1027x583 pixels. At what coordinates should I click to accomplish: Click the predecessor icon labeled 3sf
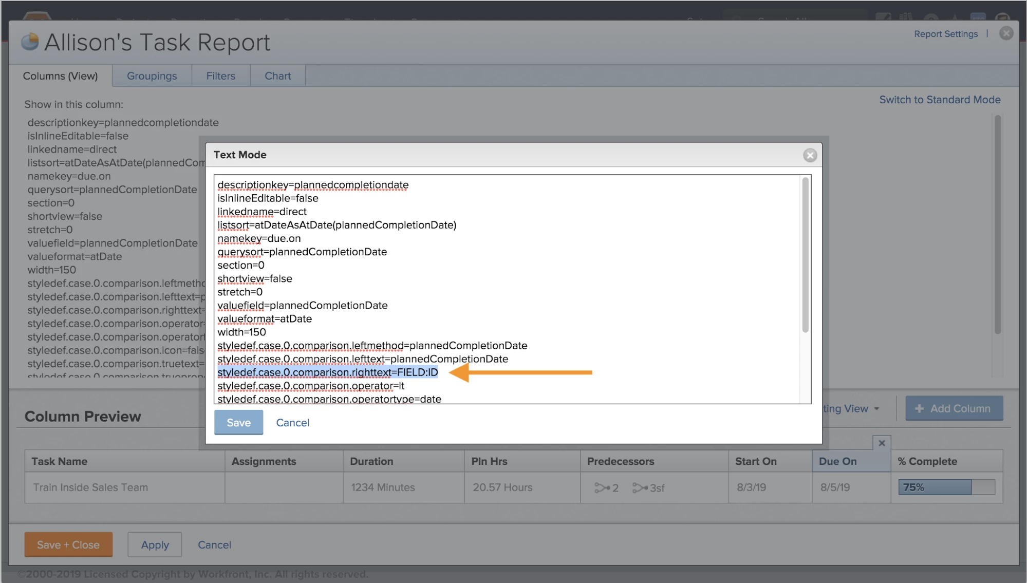(640, 487)
